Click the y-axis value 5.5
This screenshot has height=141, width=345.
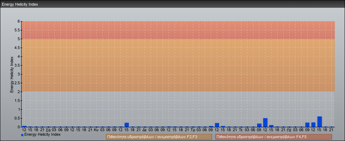[17, 30]
